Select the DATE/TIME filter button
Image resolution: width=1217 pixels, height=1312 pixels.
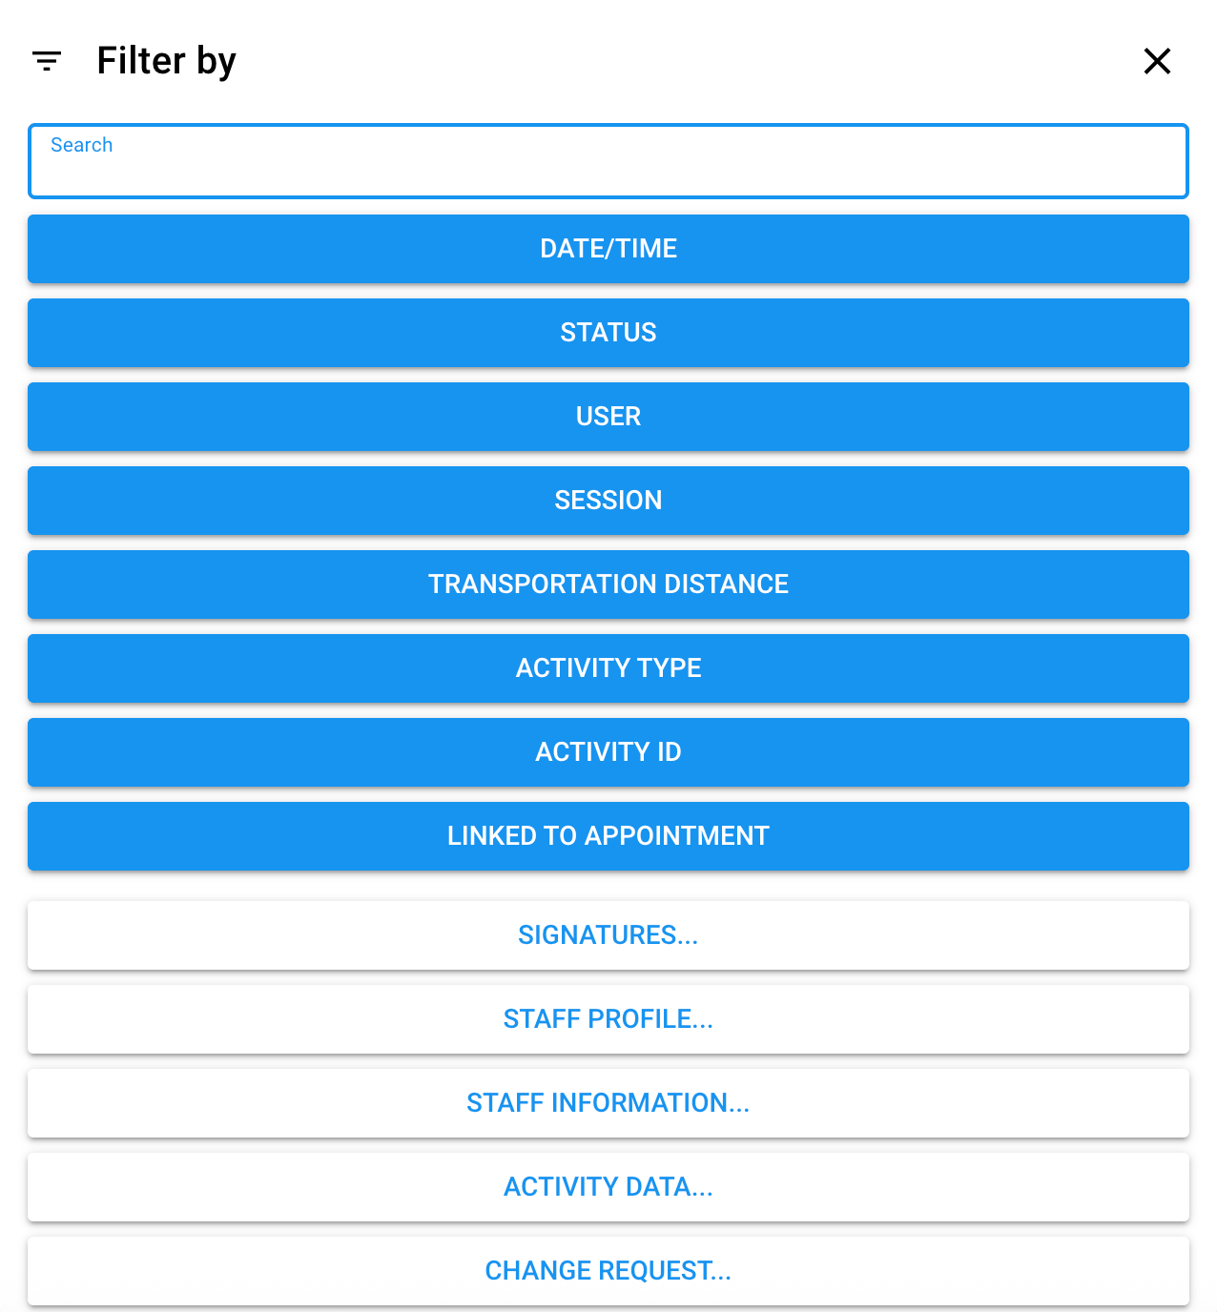coord(608,249)
